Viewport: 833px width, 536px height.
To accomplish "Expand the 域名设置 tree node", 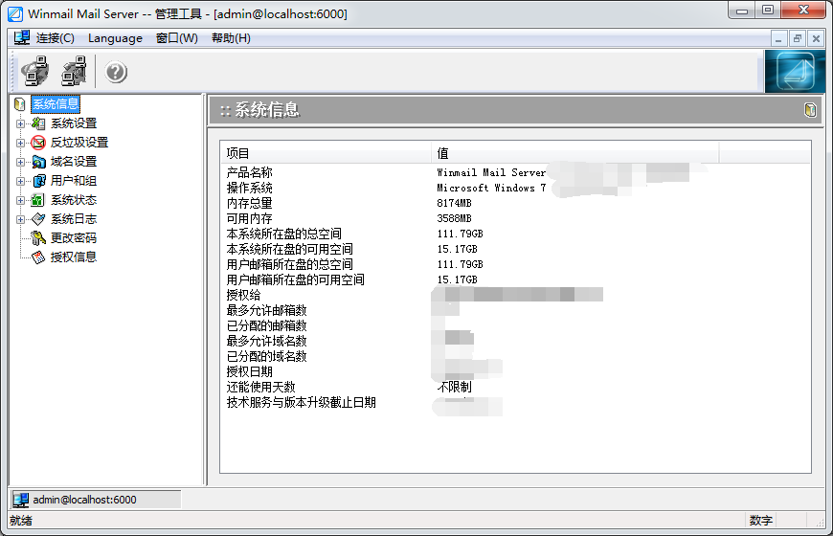I will (x=20, y=162).
